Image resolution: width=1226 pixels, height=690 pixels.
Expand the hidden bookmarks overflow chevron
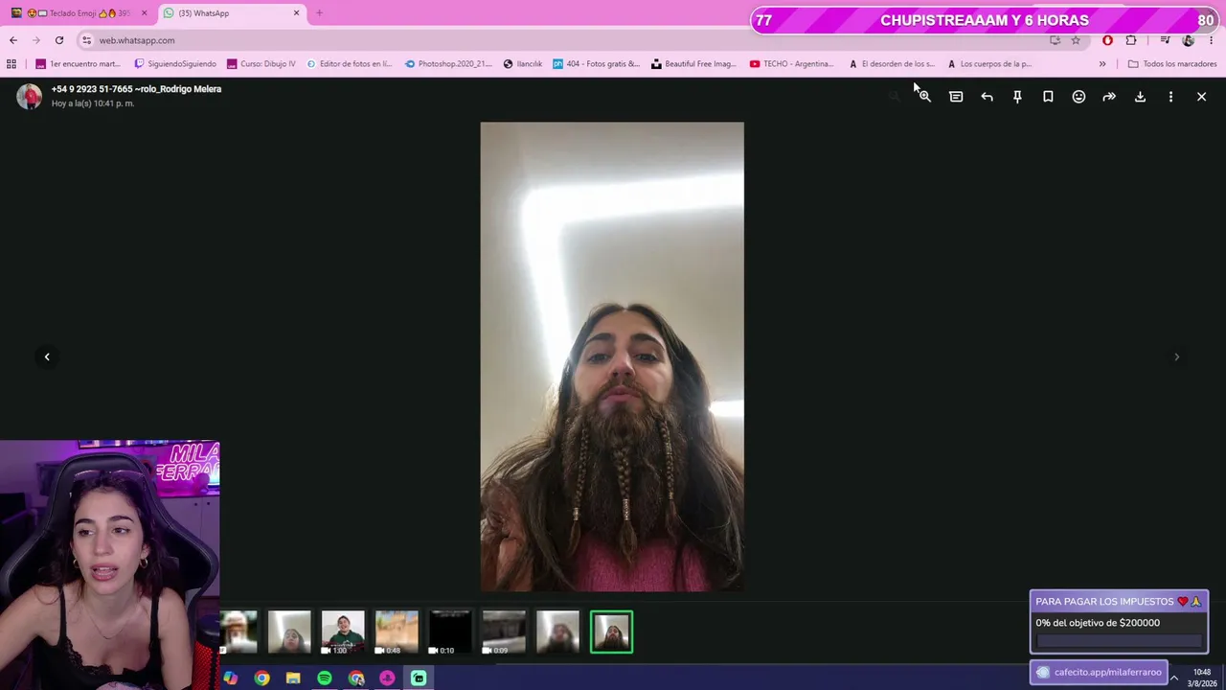pyautogui.click(x=1102, y=64)
